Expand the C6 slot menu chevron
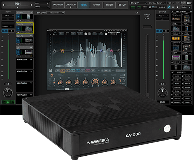This screenshot has width=194, height=160. 31,48
